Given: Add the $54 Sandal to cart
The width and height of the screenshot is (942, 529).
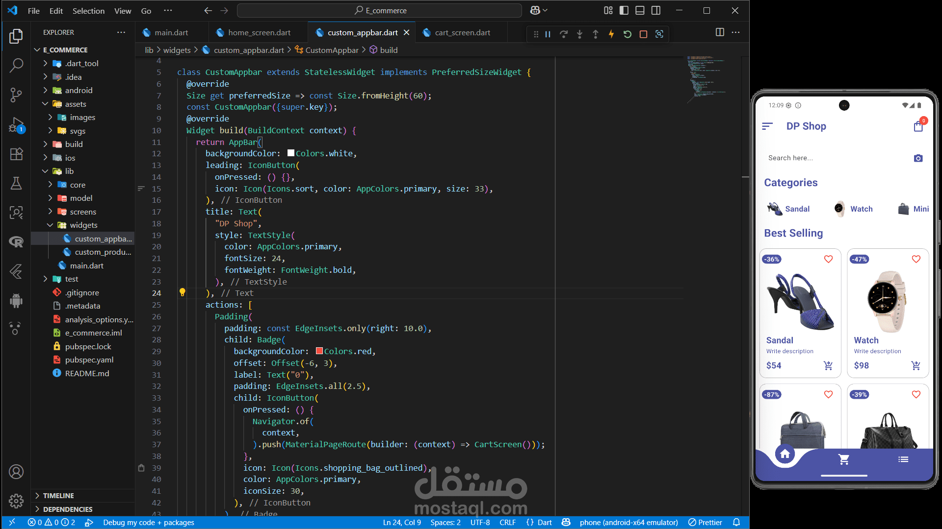Looking at the screenshot, I should click(x=828, y=365).
